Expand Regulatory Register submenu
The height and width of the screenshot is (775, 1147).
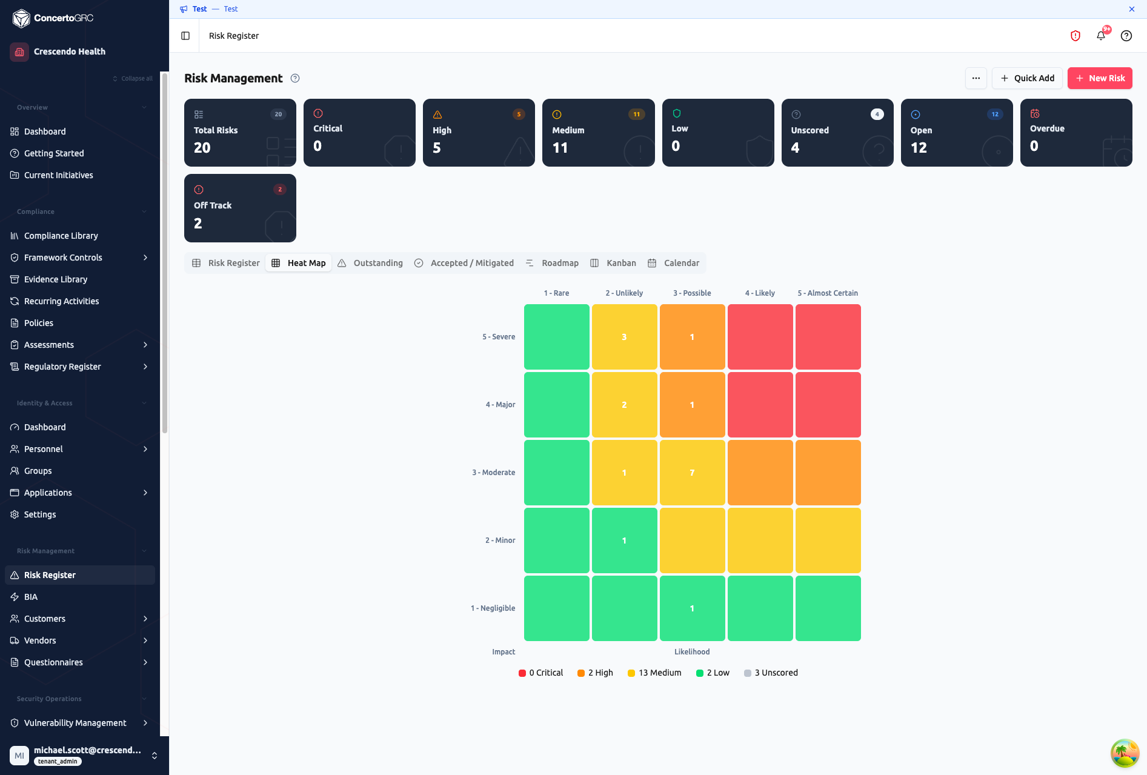click(145, 367)
